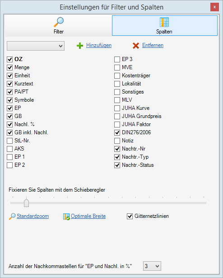The width and height of the screenshot is (223, 278).
Task: Enable the Sonstiges column checkbox
Action: pyautogui.click(x=117, y=92)
